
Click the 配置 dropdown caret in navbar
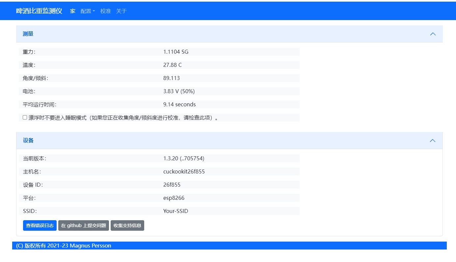click(94, 11)
